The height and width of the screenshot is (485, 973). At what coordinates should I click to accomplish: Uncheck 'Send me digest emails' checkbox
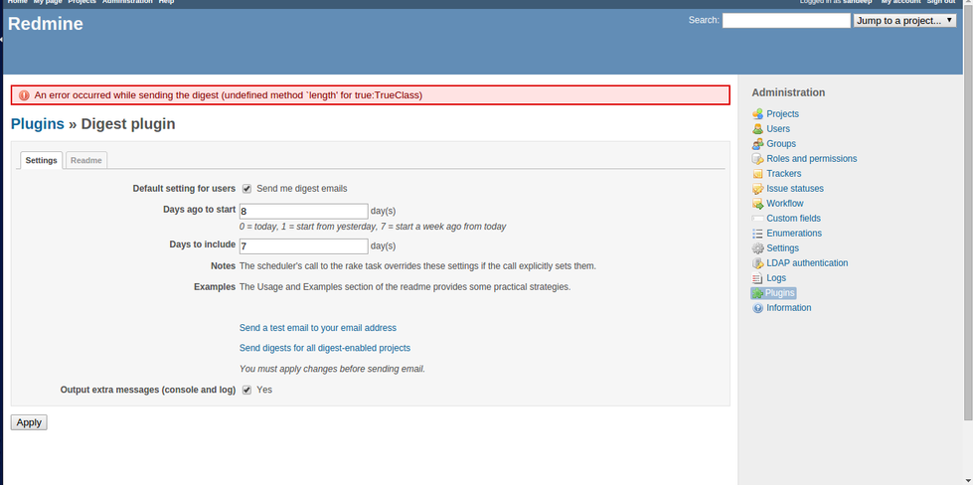coord(246,189)
